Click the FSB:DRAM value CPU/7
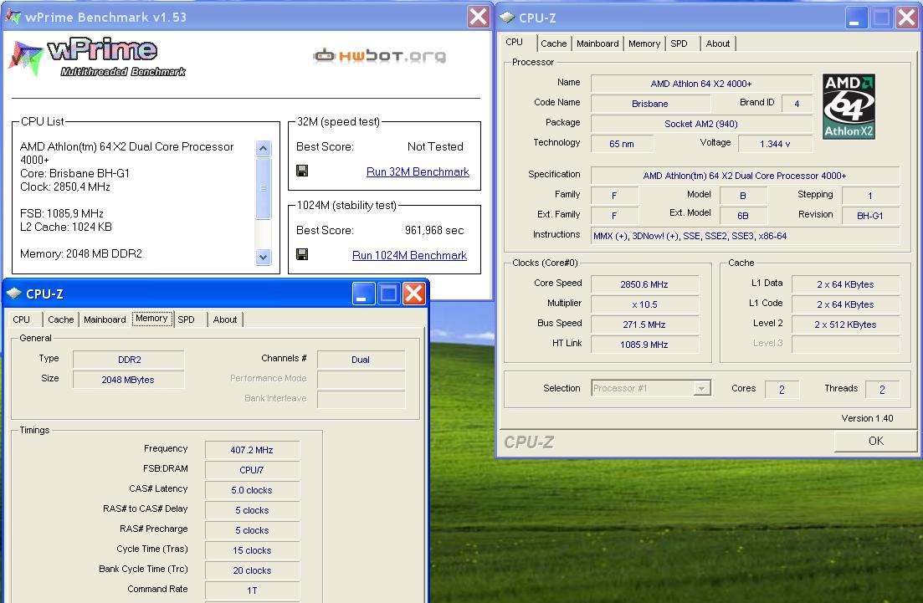This screenshot has height=603, width=923. click(x=252, y=469)
